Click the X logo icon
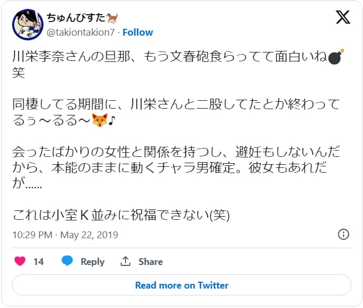Image resolution: width=363 pixels, height=308 pixels. click(343, 17)
